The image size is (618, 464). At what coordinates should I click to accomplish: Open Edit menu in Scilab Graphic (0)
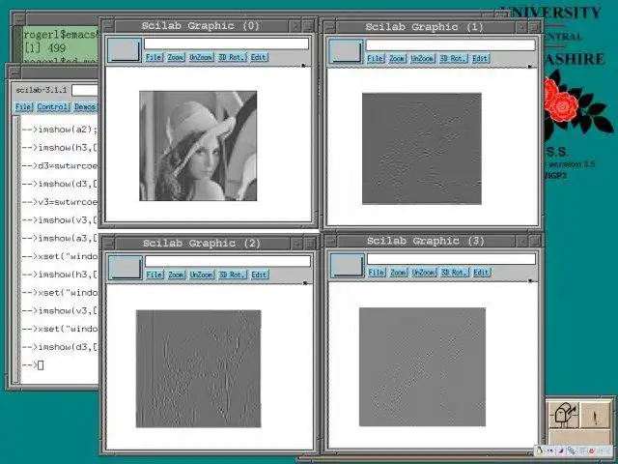point(259,57)
